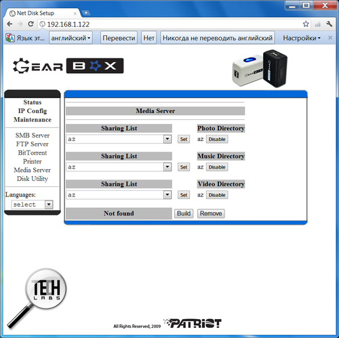Bookmark page with star icon
Image resolution: width=339 pixels, height=338 pixels.
coord(306,24)
